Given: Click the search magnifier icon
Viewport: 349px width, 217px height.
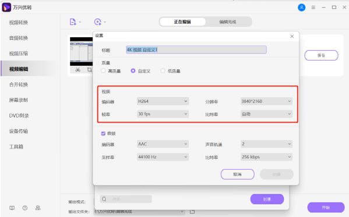Looking at the screenshot, I should point(104,199).
